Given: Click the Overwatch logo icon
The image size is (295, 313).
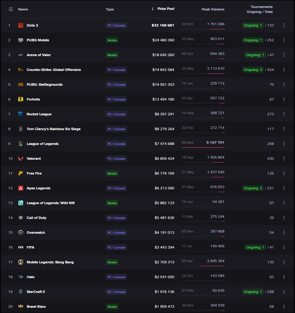Looking at the screenshot, I should [21, 233].
